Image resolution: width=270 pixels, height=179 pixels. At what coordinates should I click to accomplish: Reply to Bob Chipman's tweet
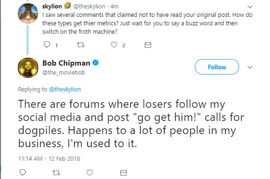(x=22, y=172)
